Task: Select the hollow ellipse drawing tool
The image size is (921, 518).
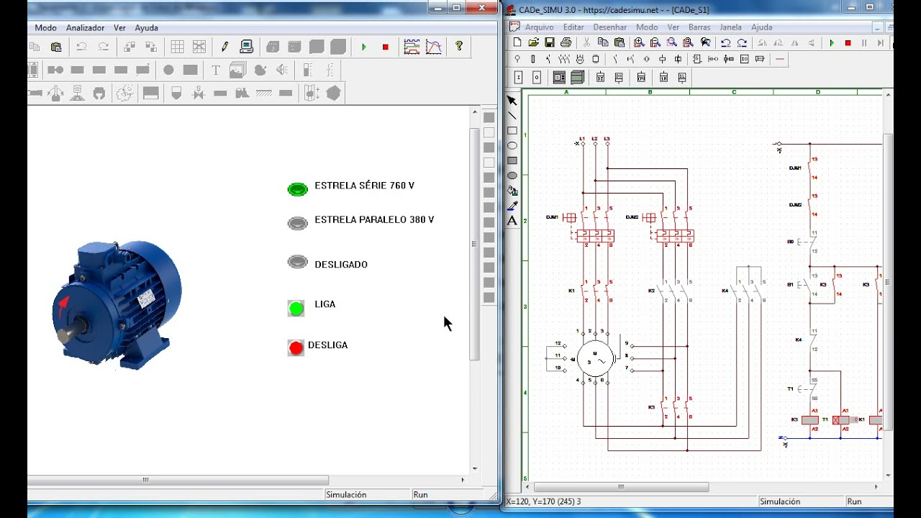Action: [x=512, y=146]
